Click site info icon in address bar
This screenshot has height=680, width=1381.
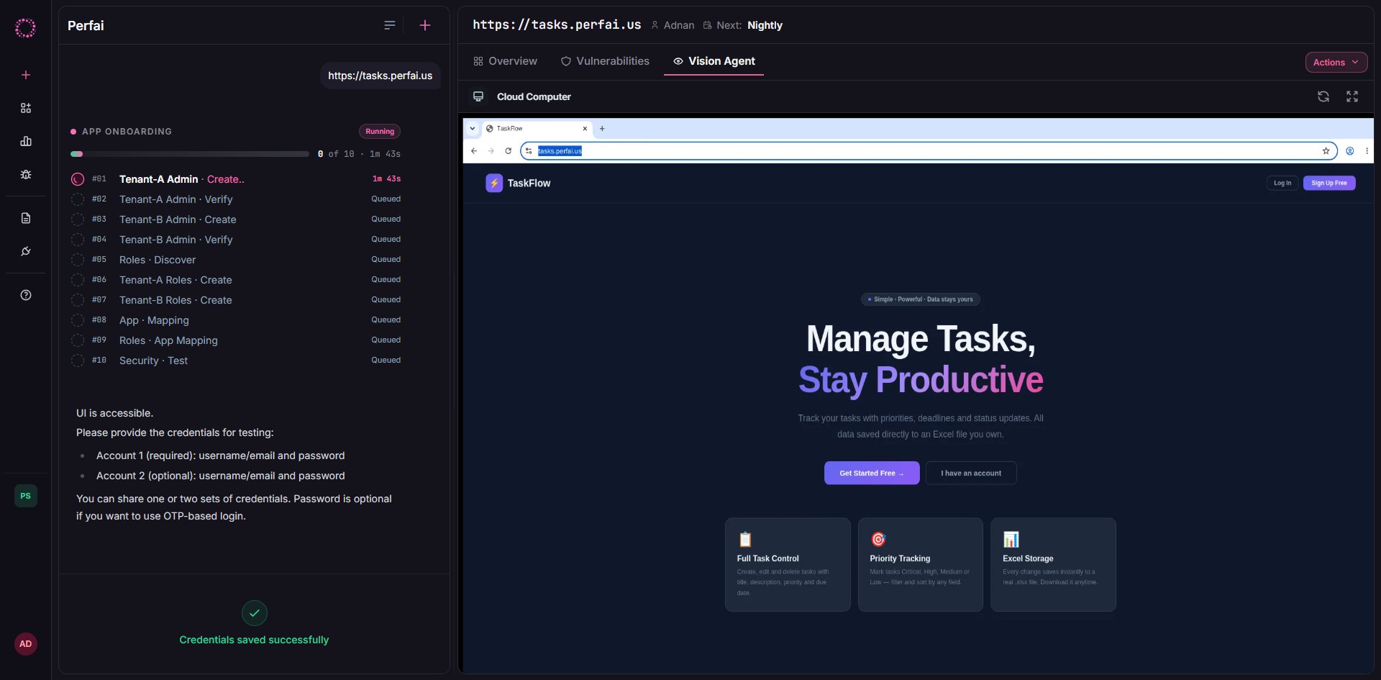[529, 151]
